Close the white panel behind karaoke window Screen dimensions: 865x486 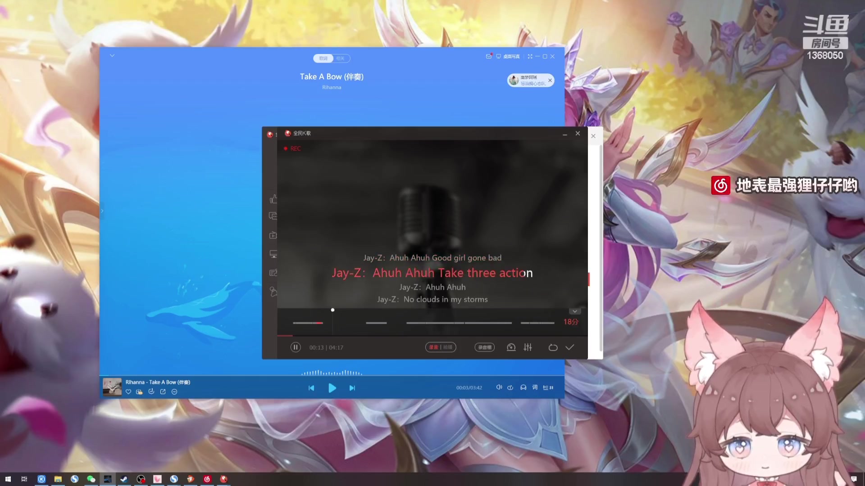593,136
